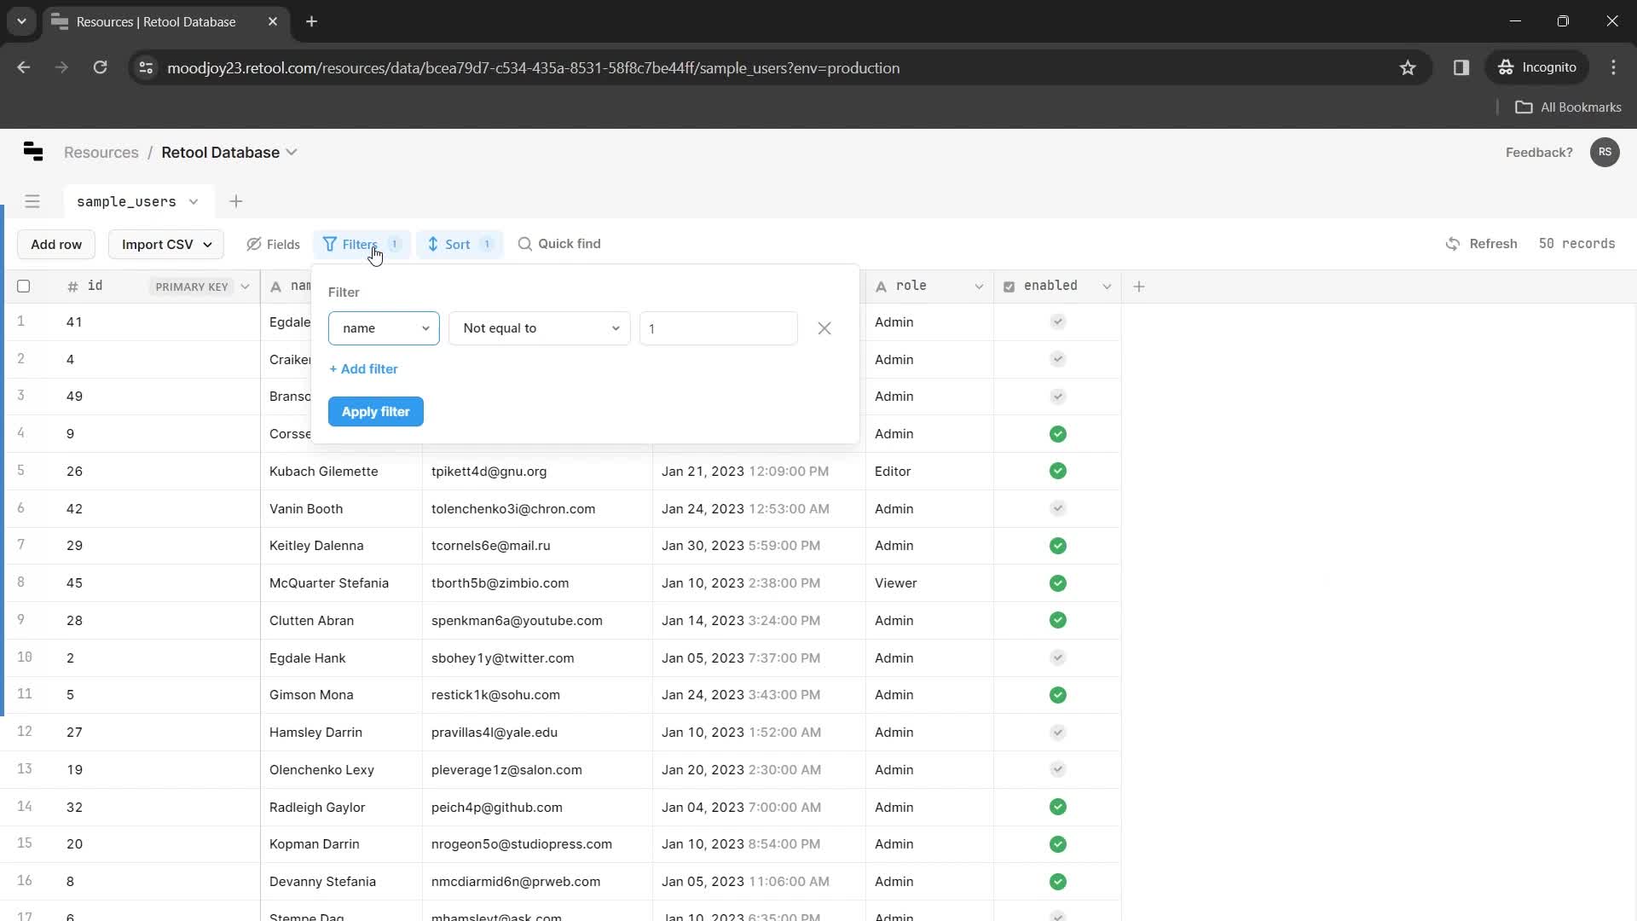Select cell 'Gimson Mona'

click(x=341, y=695)
